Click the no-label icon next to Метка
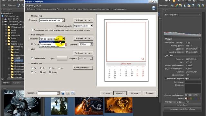206x116 pixels. point(186,98)
